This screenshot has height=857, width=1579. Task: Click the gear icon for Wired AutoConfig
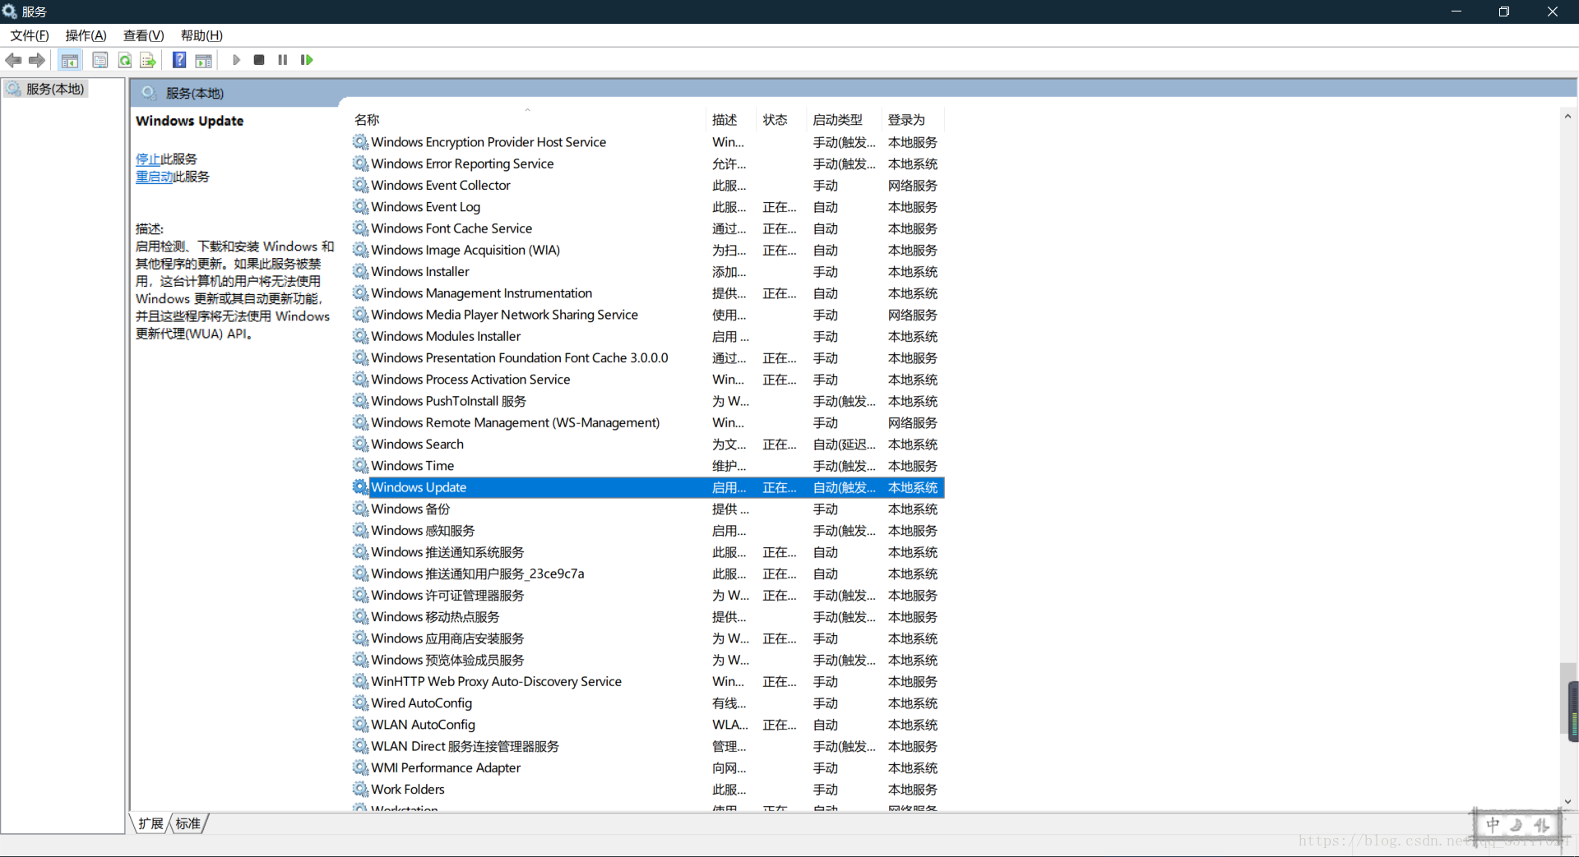click(360, 703)
